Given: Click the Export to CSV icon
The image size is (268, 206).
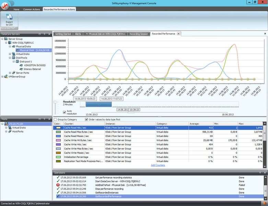Looking at the screenshot, I should 9,16.
